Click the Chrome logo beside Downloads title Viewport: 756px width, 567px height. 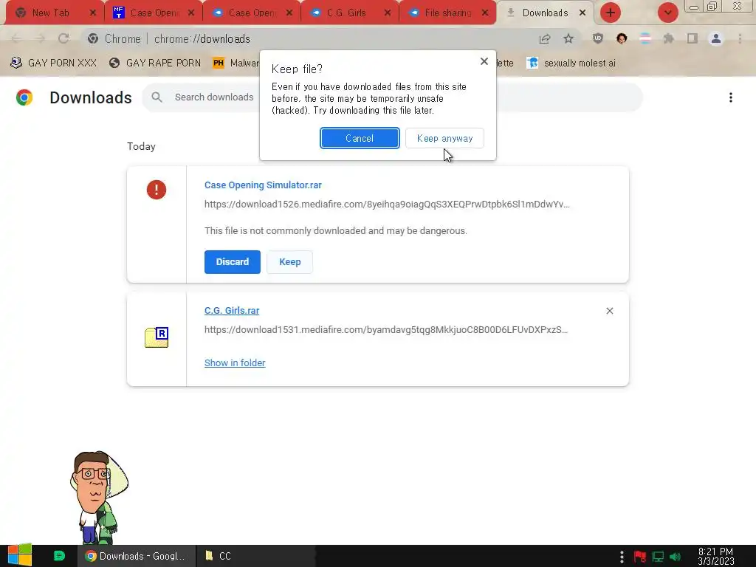pos(24,97)
